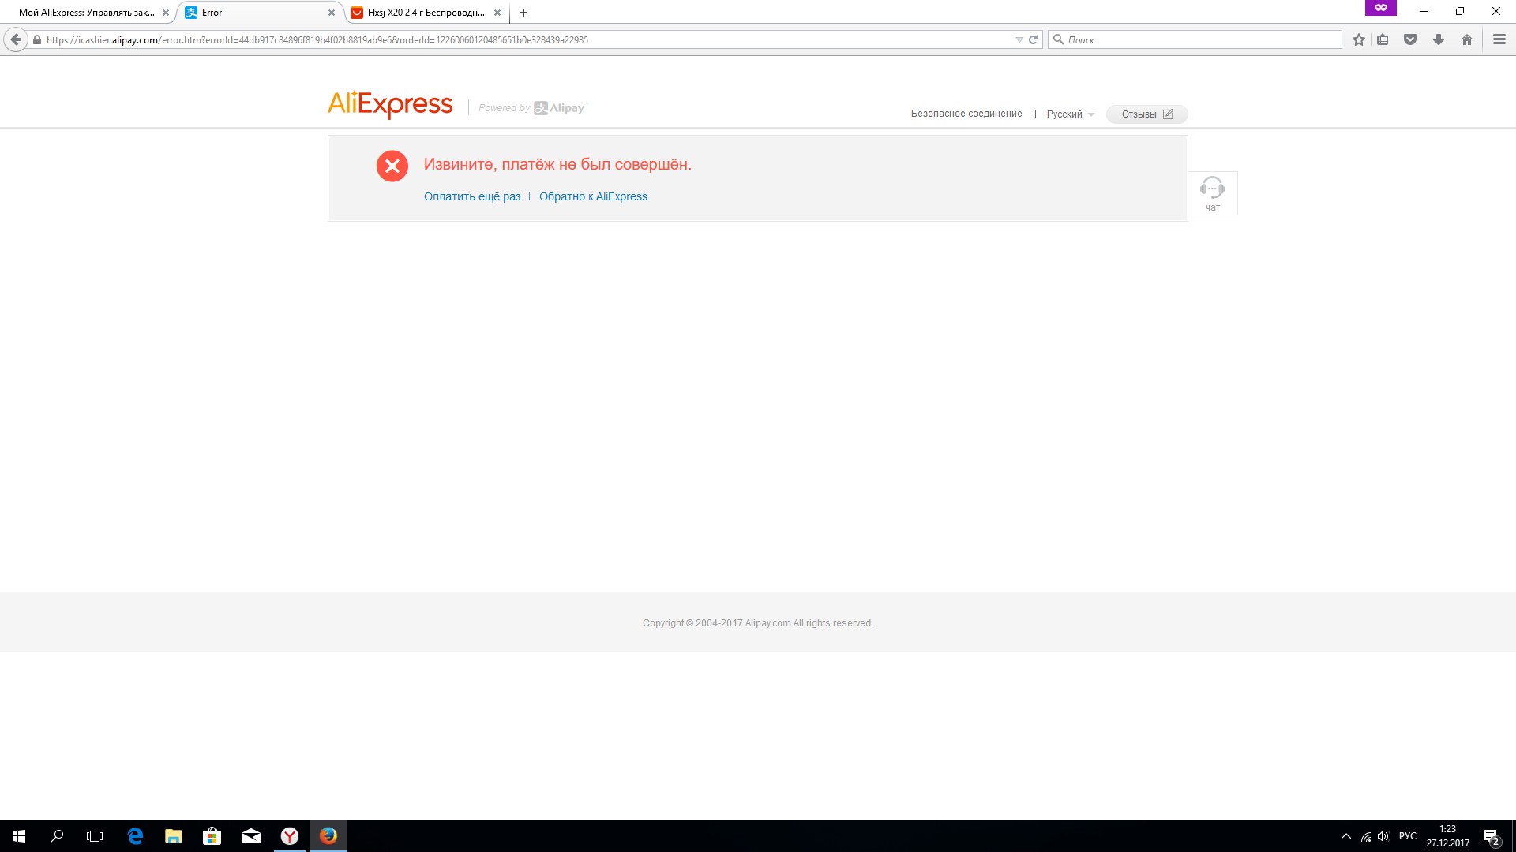Click Безопасное соединение text
This screenshot has width=1516, height=852.
pos(966,114)
